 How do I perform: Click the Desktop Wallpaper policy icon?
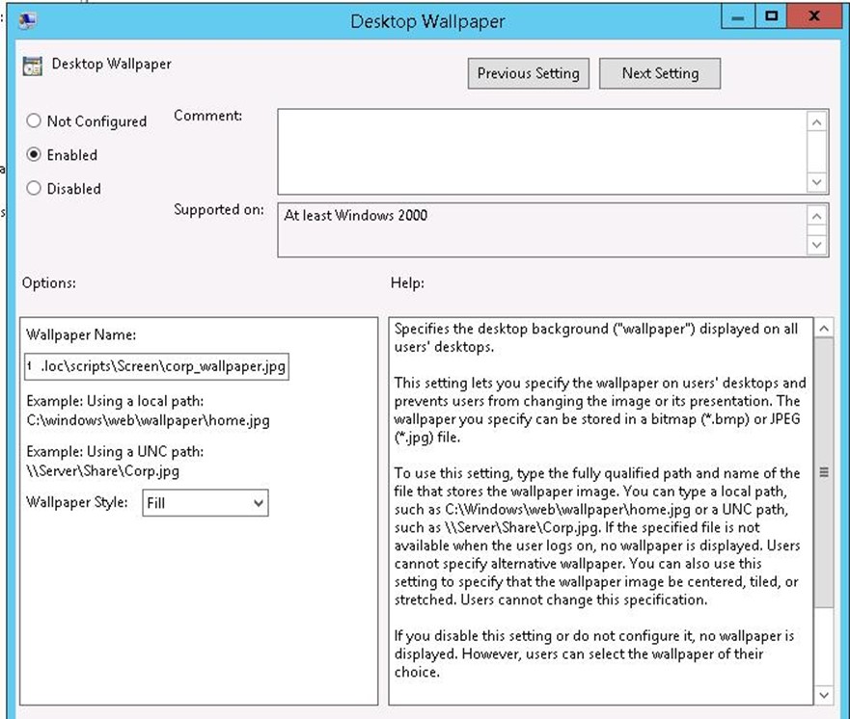pyautogui.click(x=35, y=65)
